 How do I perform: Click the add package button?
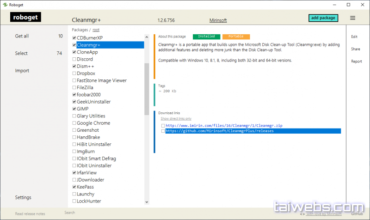tap(323, 18)
